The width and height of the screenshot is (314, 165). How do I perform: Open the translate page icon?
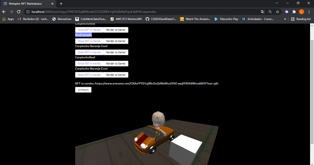(263, 12)
